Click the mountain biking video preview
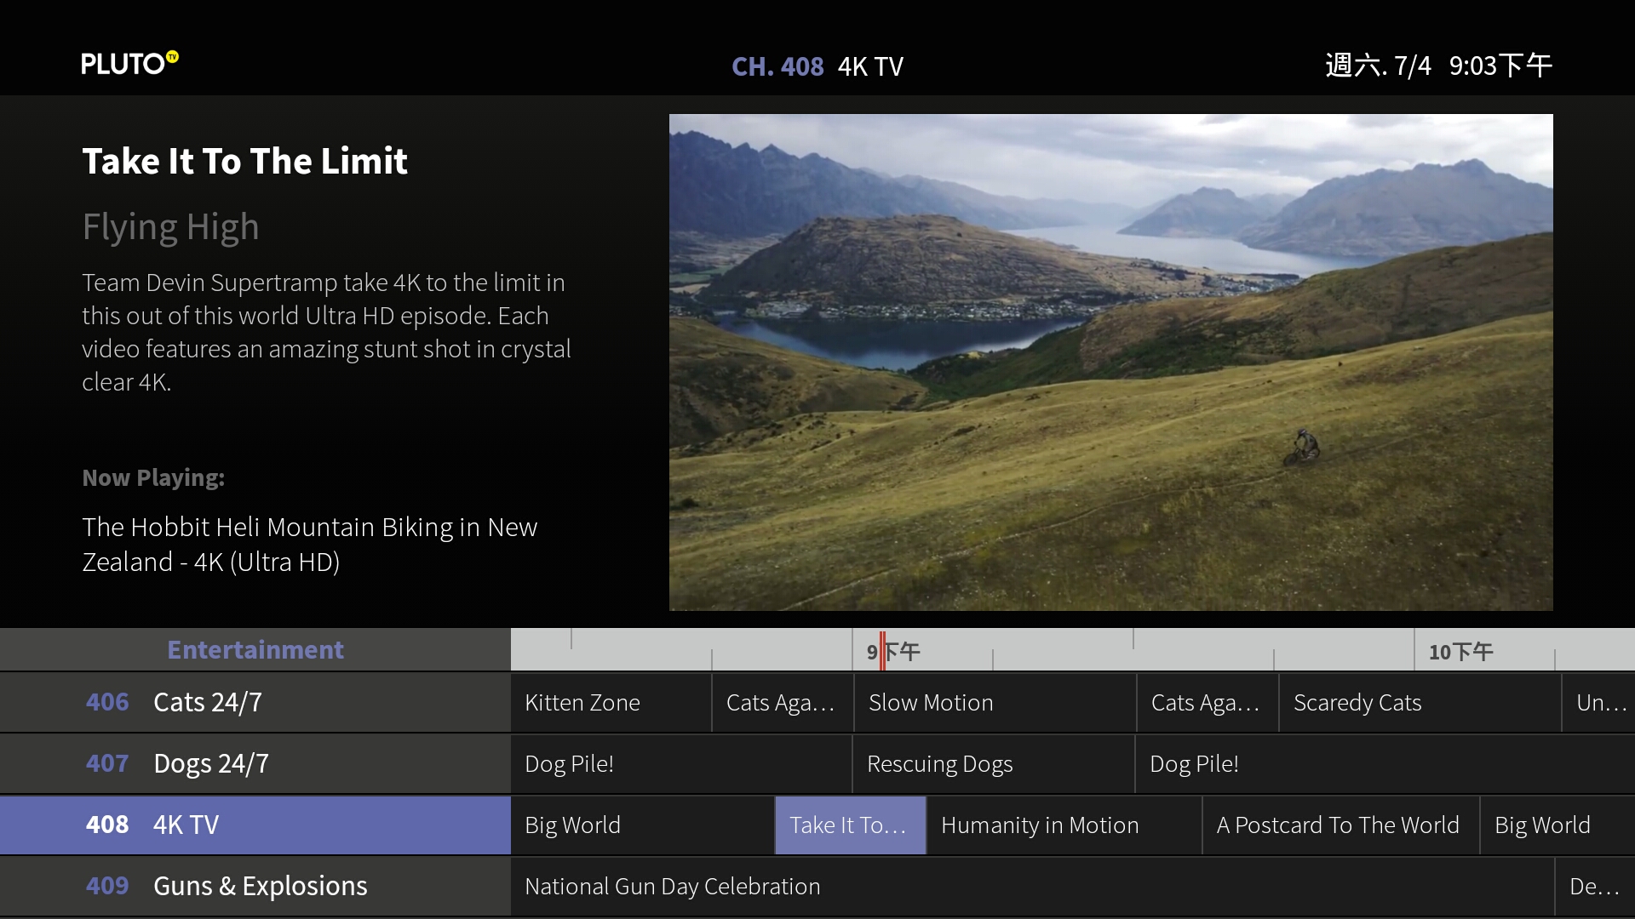Viewport: 1635px width, 919px height. (x=1110, y=362)
